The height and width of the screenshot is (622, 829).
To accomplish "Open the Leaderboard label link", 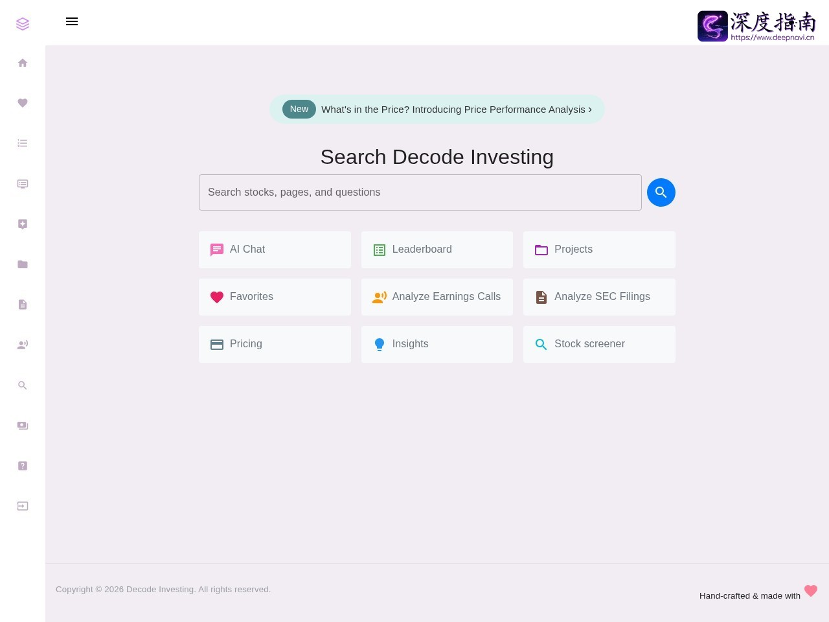I will click(x=422, y=249).
